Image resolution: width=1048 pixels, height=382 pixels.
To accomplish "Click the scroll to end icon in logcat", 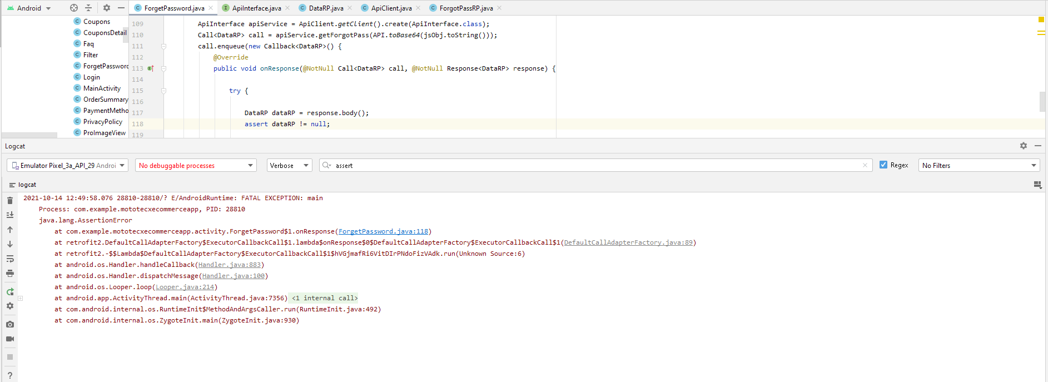I will point(10,215).
